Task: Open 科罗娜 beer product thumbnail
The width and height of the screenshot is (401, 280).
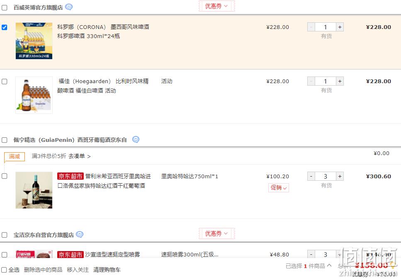Action: 34,41
